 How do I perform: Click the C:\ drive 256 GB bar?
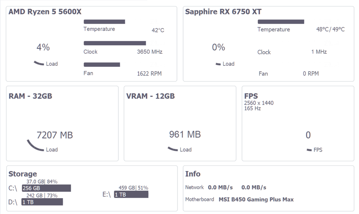(46, 188)
